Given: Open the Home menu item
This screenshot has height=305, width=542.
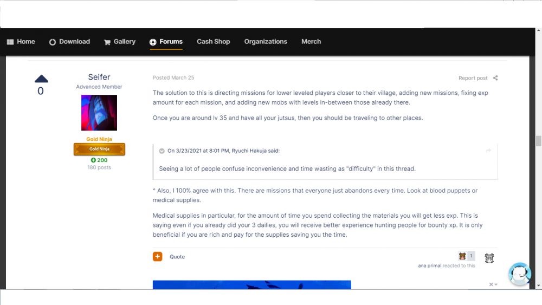Looking at the screenshot, I should coord(21,42).
